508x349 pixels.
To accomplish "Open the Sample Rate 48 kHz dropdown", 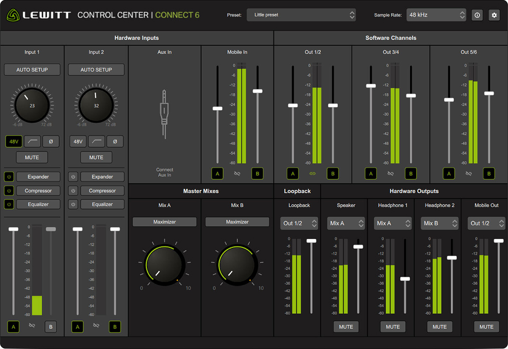I will (x=436, y=15).
